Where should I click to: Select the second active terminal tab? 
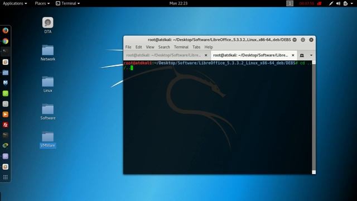pyautogui.click(x=254, y=55)
